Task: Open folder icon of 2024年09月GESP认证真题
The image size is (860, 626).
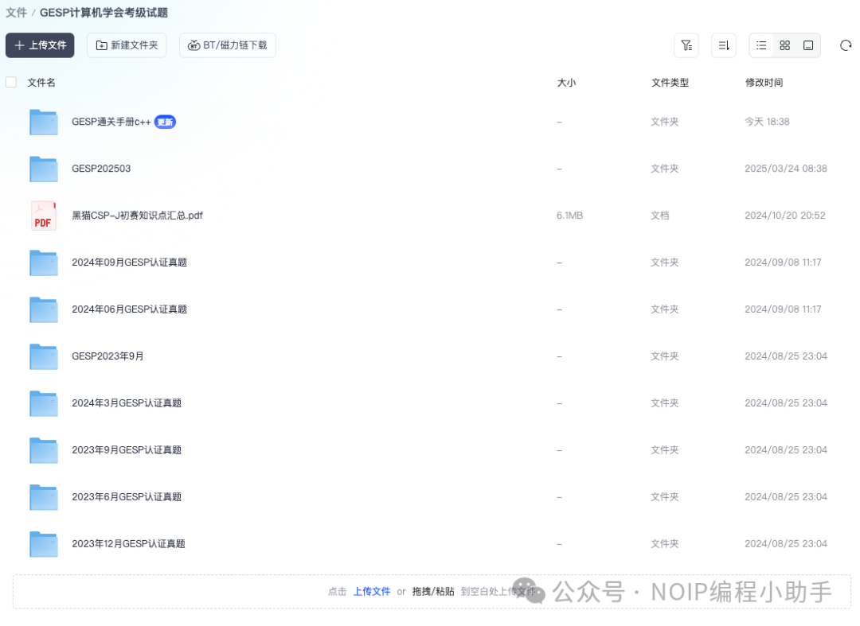Action: tap(43, 262)
